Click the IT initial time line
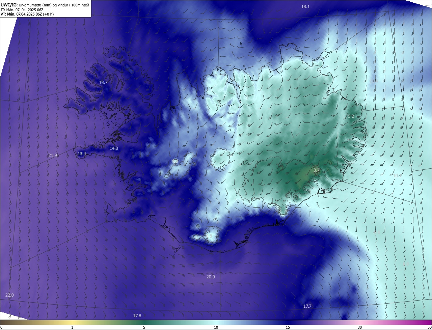This screenshot has height=330, width=432. [22, 9]
